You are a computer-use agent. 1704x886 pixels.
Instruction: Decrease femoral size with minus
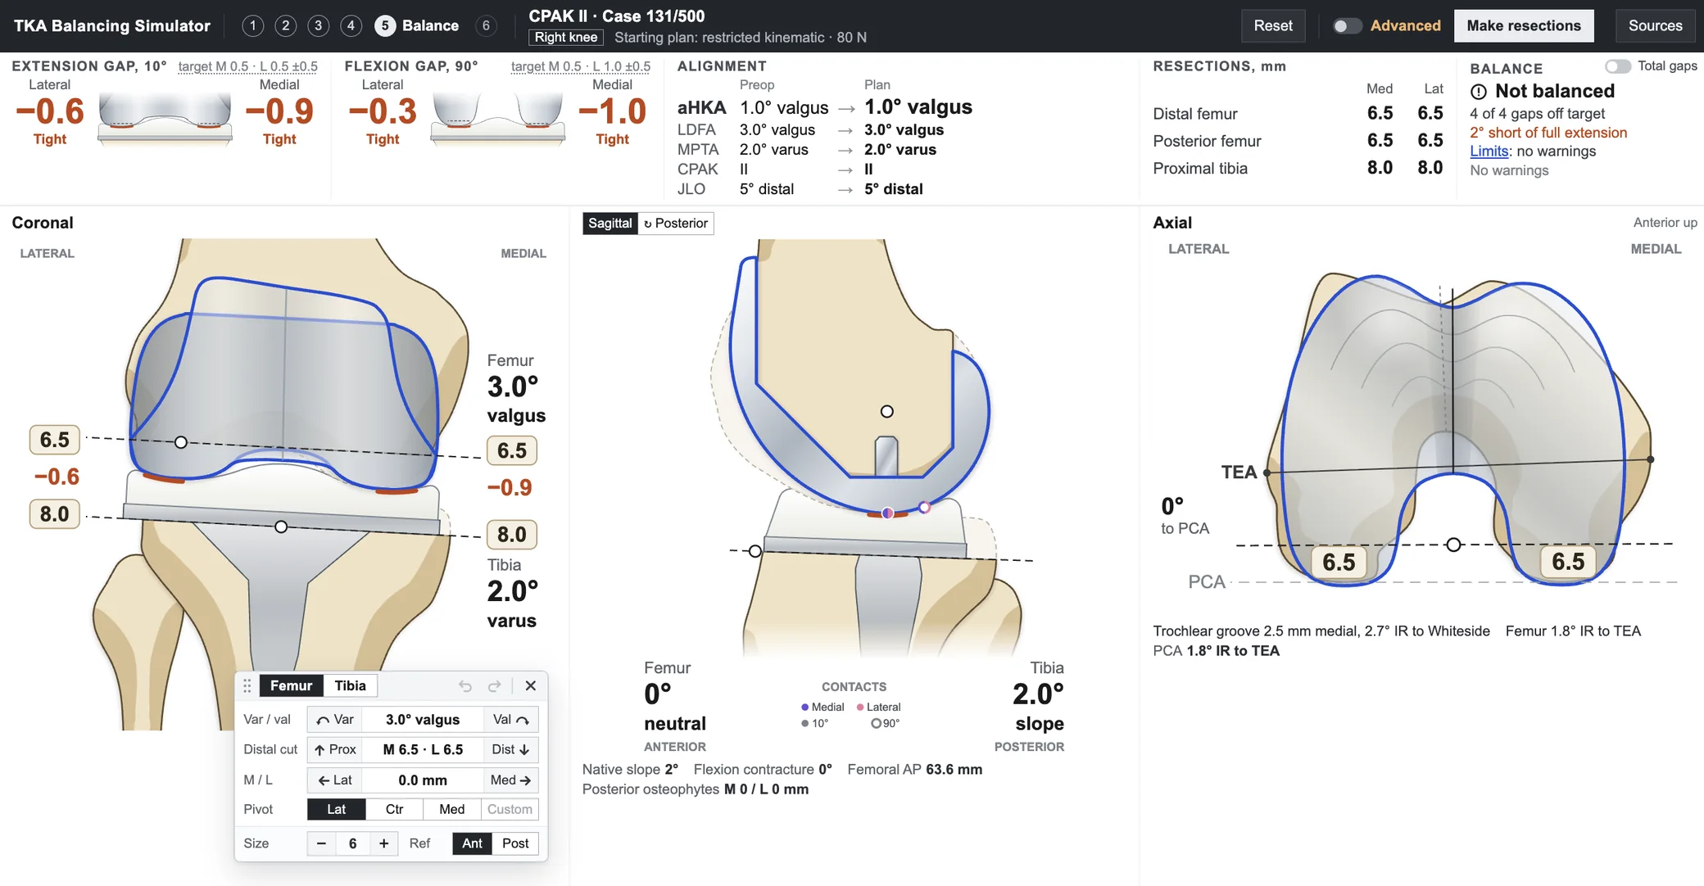pos(321,843)
